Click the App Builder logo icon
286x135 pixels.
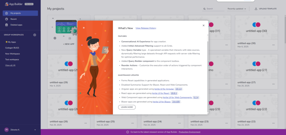7,4
